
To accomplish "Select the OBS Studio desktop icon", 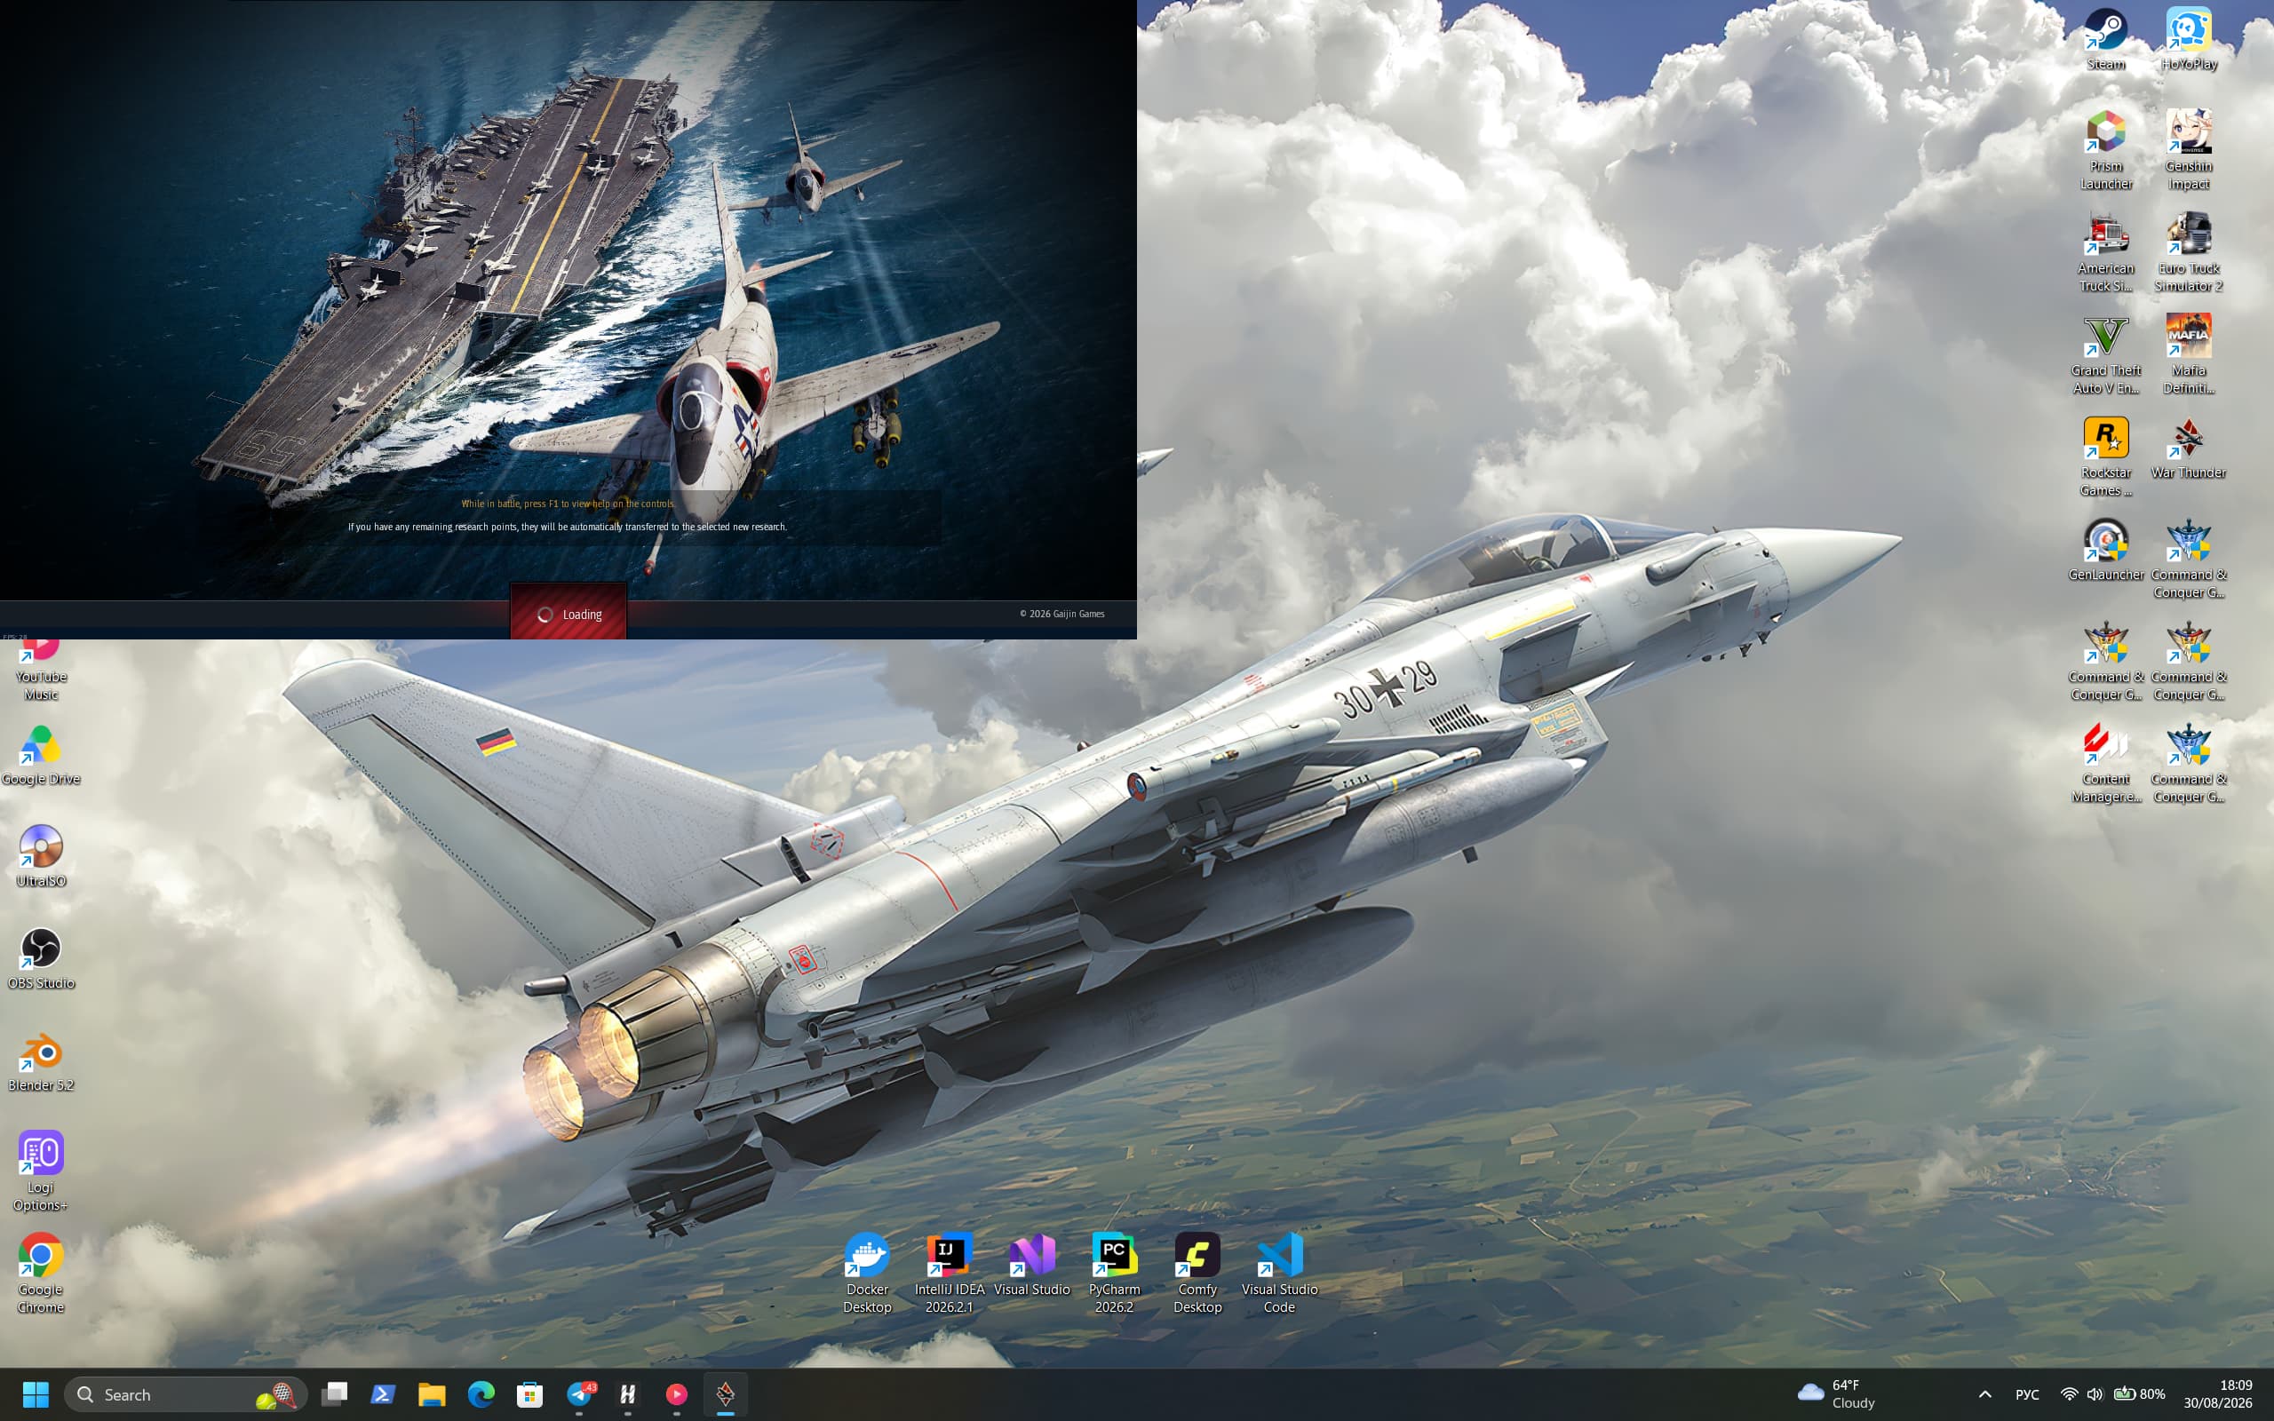I will click(x=40, y=958).
